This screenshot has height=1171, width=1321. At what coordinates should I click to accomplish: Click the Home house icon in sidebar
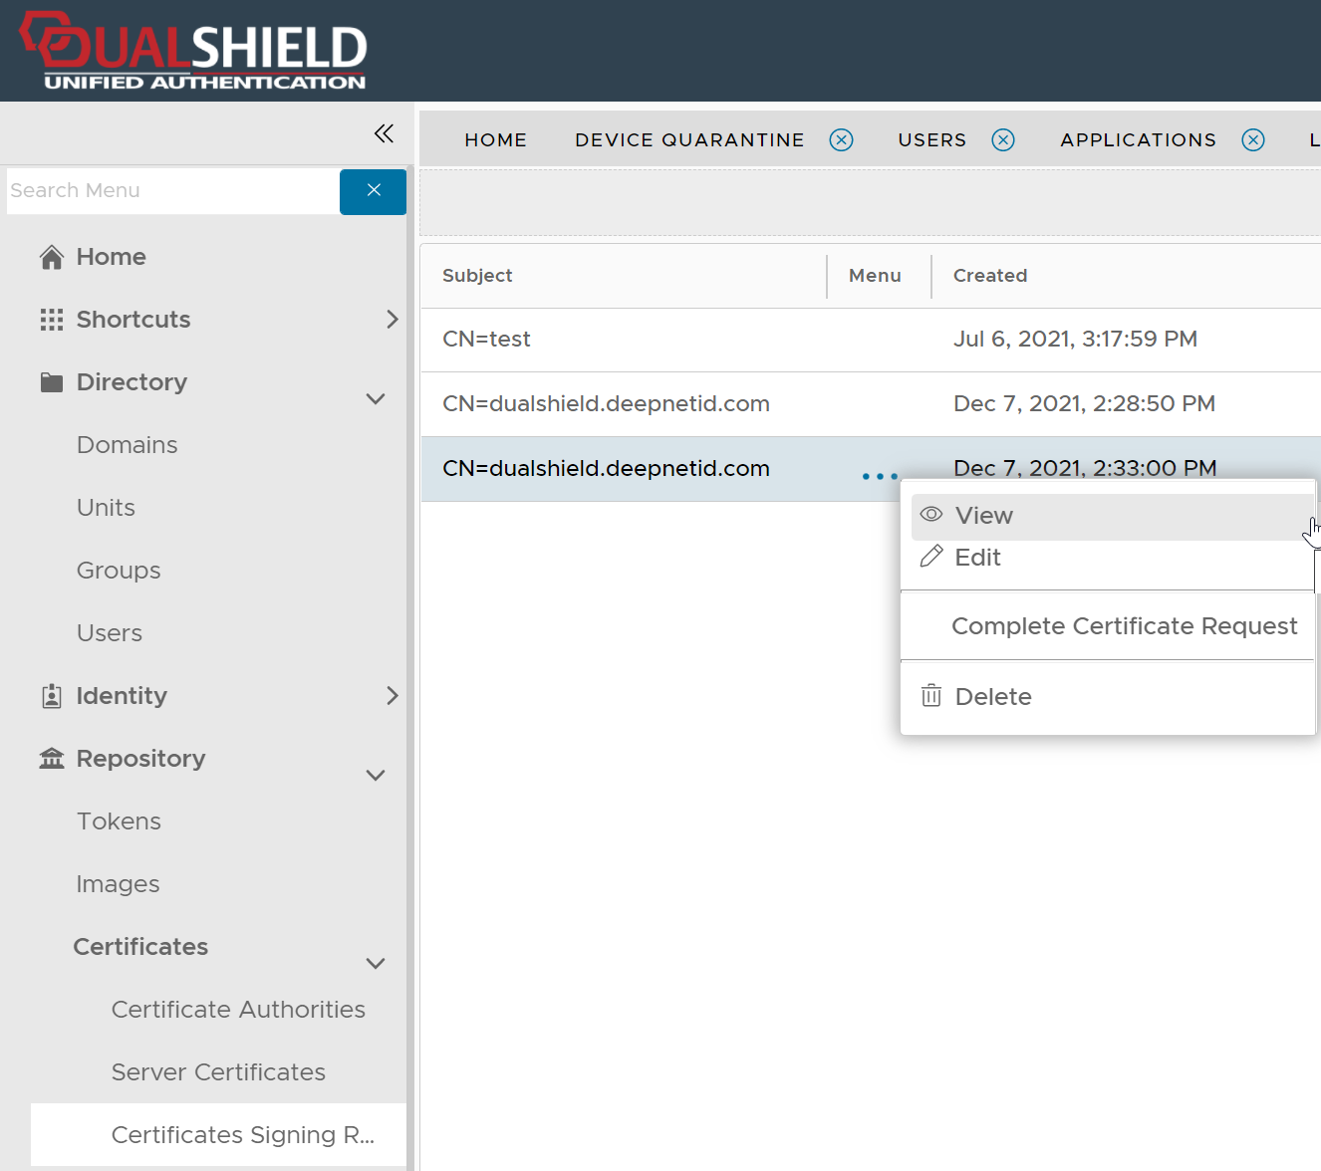52,257
